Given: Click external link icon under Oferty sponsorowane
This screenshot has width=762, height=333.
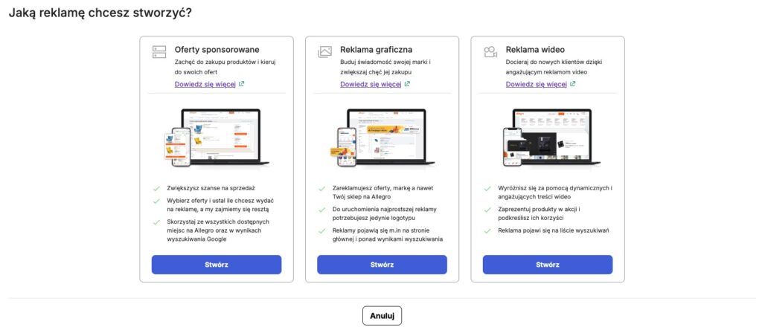Looking at the screenshot, I should coord(242,84).
